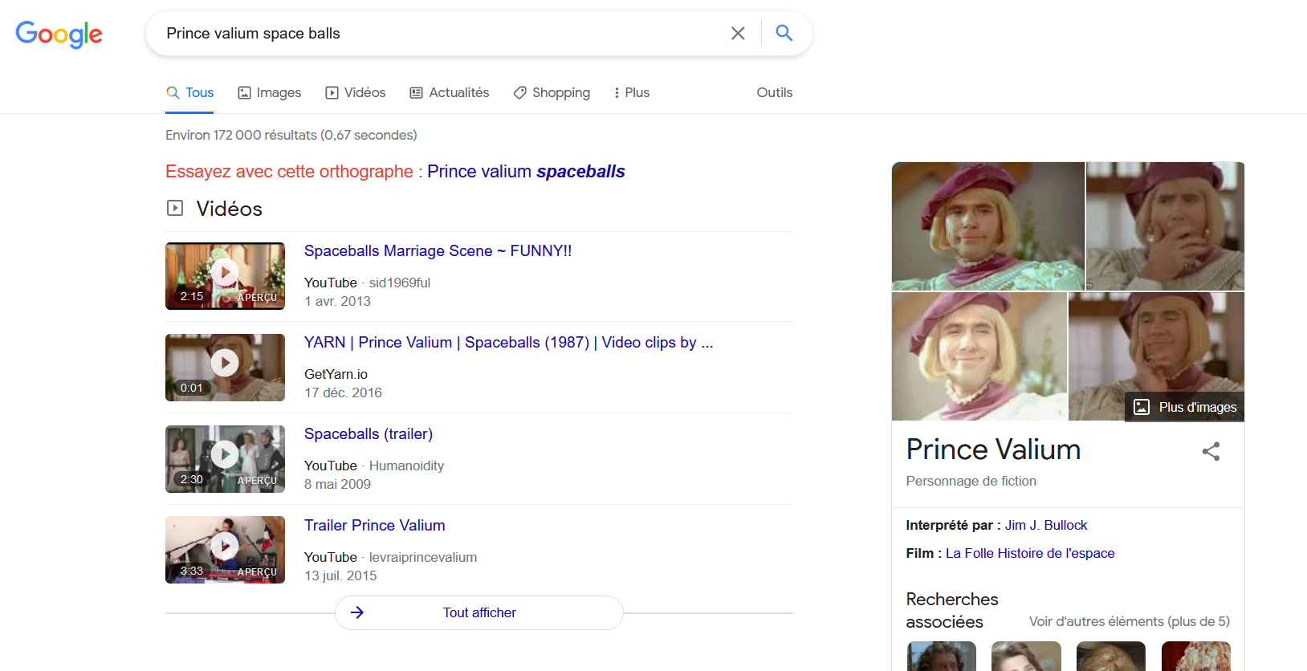Open the Plus more-options menu

click(631, 92)
